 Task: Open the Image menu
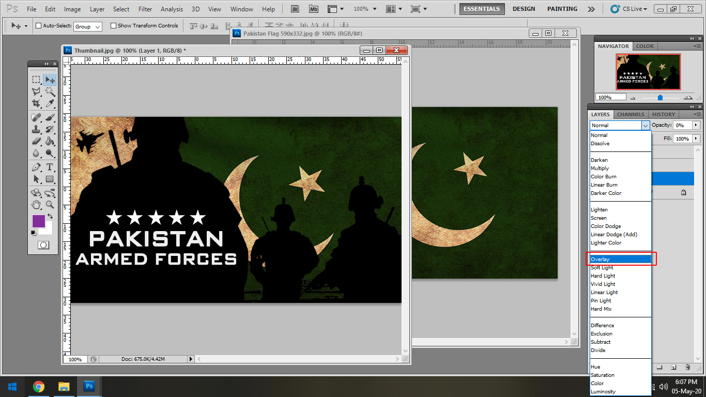tap(72, 9)
